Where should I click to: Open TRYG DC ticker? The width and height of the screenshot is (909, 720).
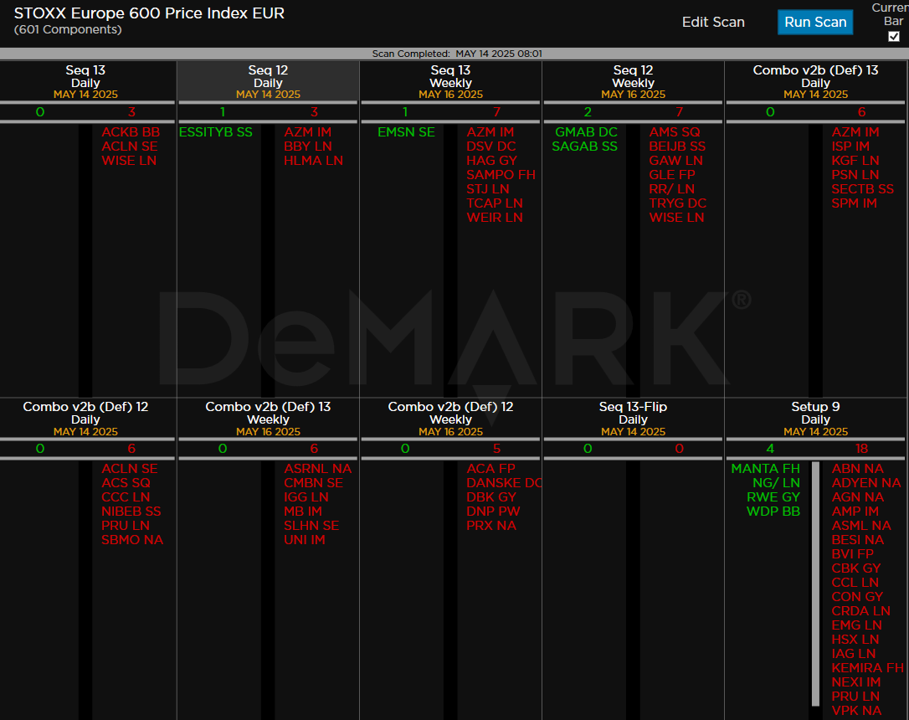[x=678, y=203]
